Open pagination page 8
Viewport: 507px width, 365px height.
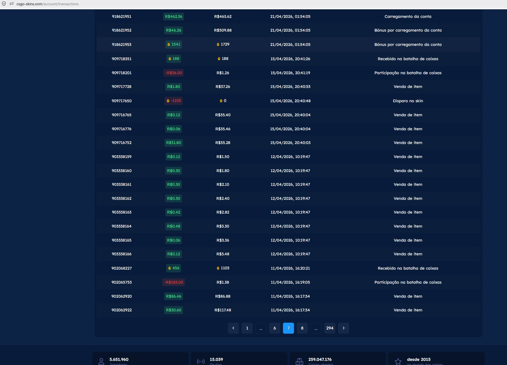[302, 328]
